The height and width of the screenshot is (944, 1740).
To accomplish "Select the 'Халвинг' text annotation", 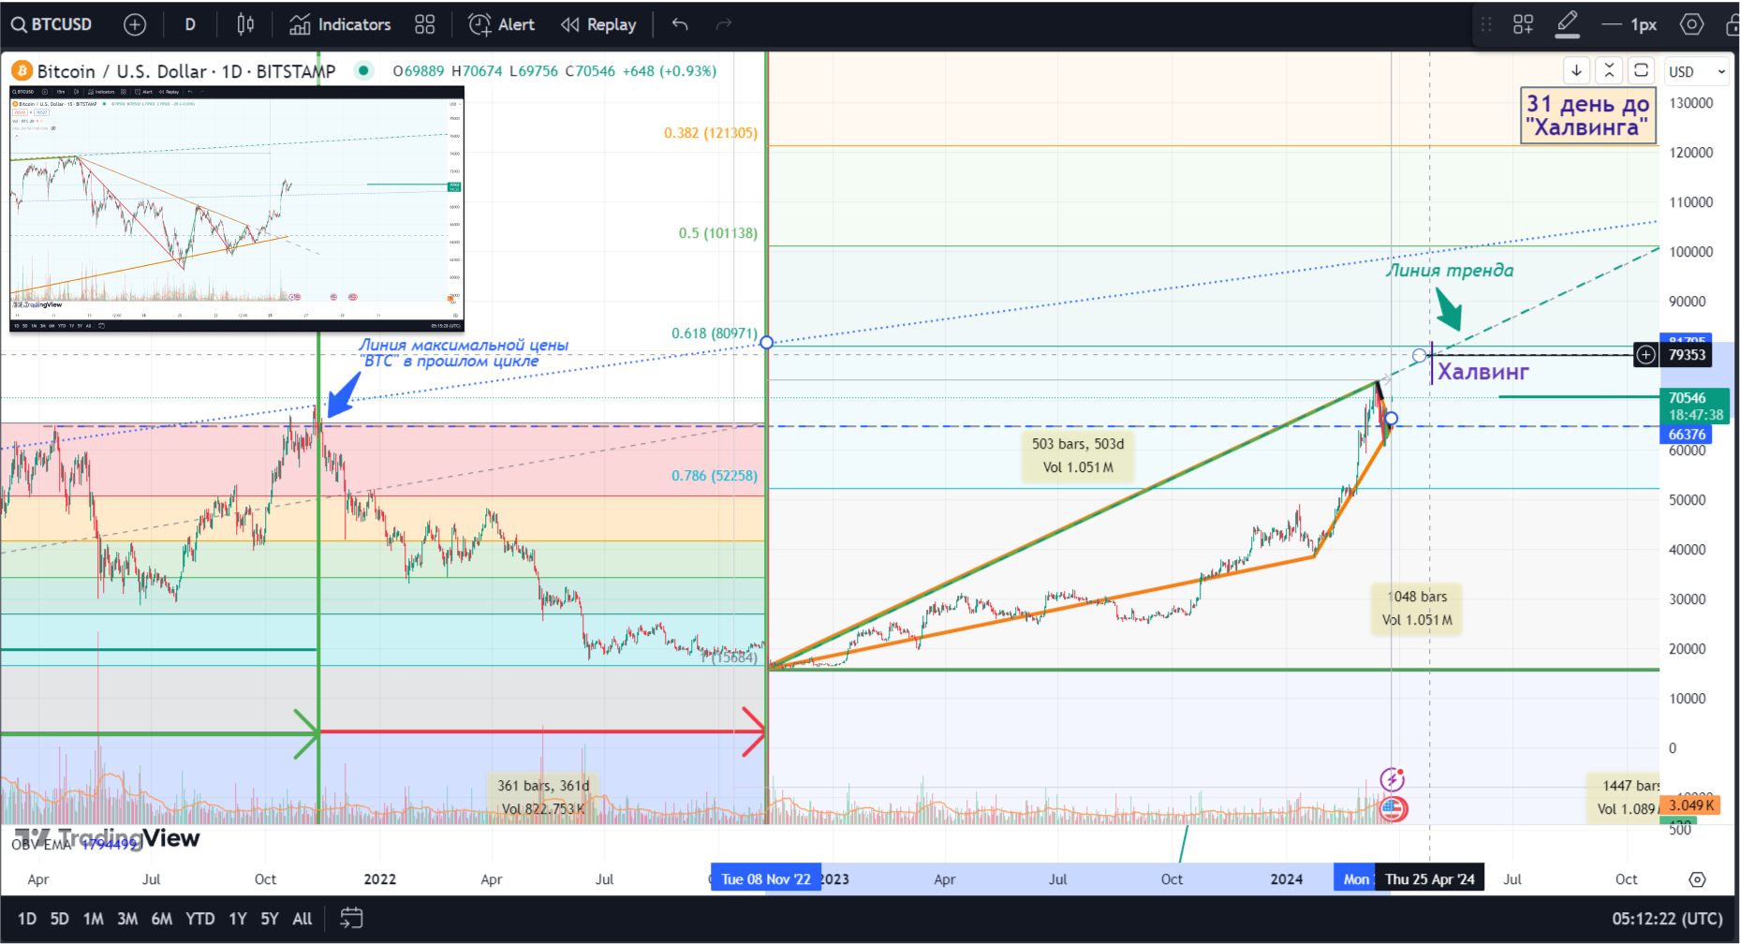I will (1483, 372).
